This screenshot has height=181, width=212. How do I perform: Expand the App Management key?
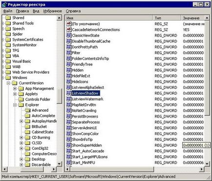pyautogui.click(x=15, y=89)
